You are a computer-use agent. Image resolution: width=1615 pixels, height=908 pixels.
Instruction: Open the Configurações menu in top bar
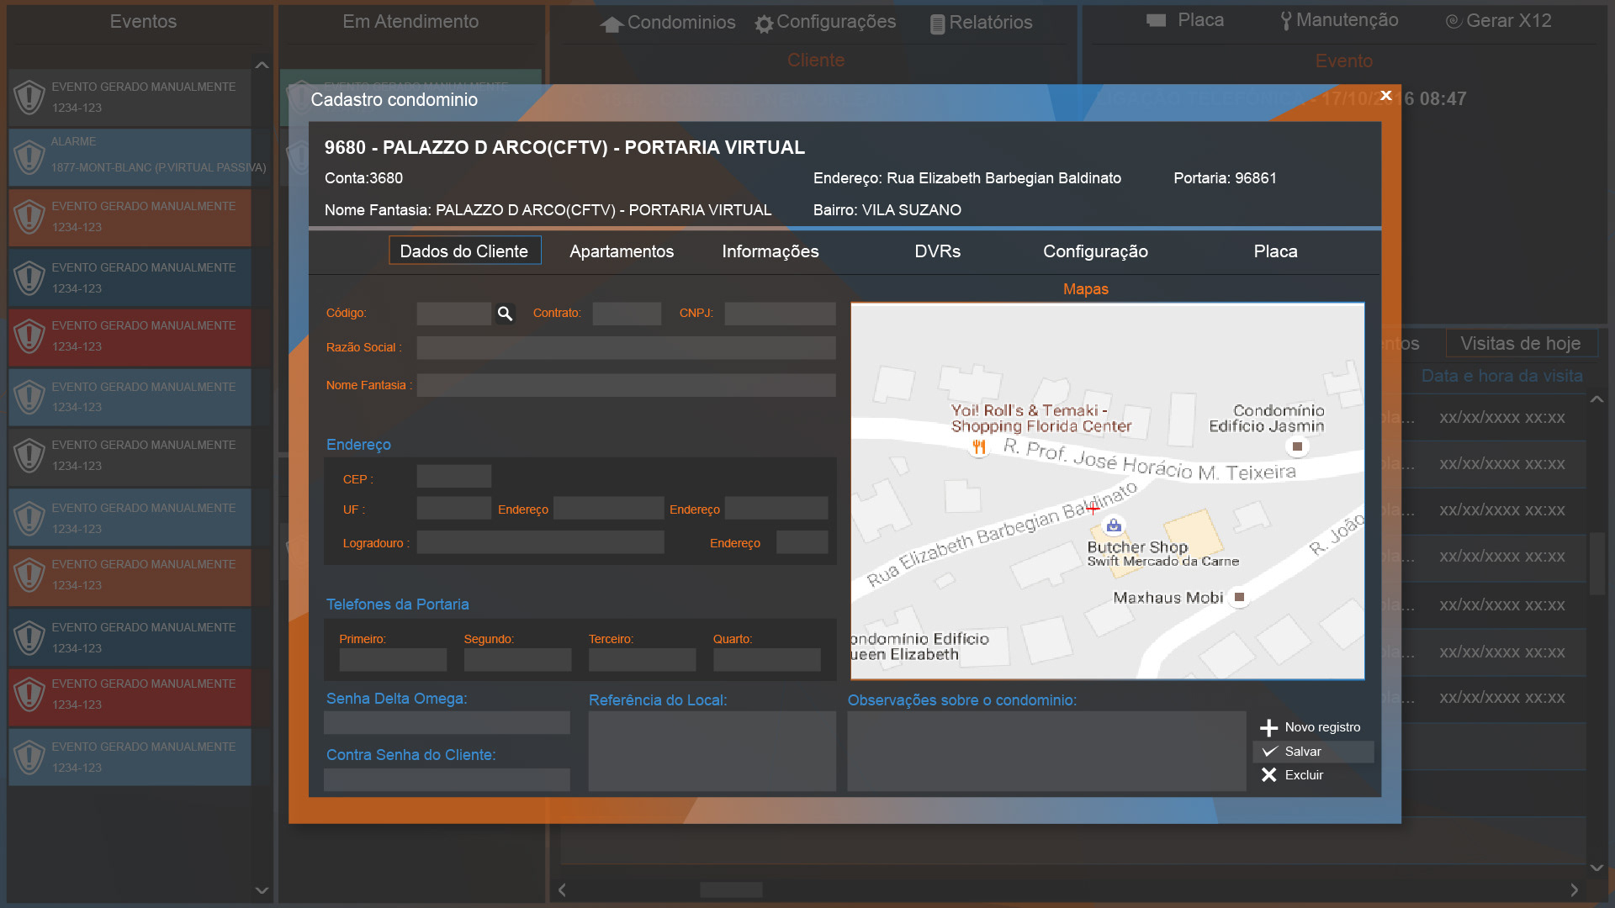point(825,23)
